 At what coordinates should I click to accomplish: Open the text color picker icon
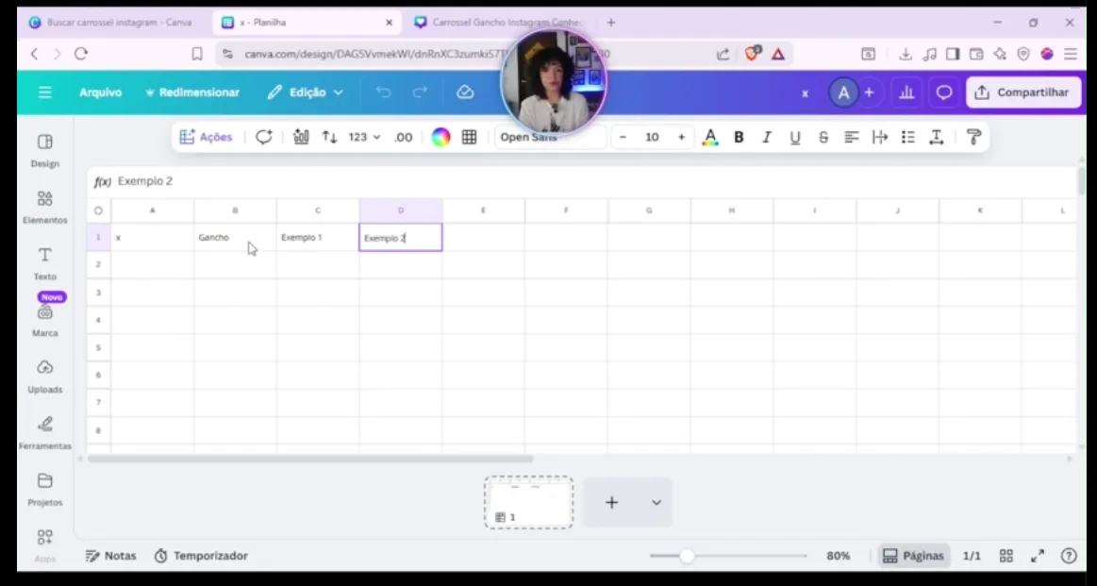[x=710, y=137]
